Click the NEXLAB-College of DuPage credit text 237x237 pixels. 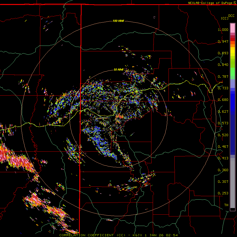pyautogui.click(x=210, y=3)
